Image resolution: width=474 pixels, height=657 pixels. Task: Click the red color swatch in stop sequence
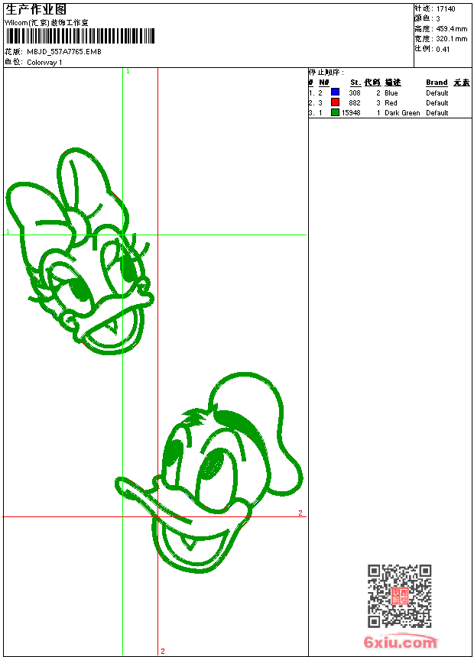click(335, 102)
